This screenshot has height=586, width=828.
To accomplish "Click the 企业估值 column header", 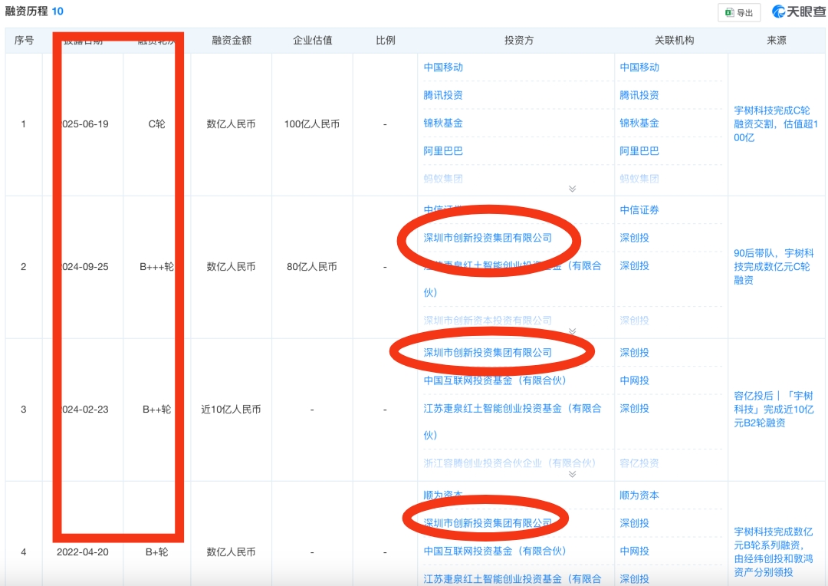I will tap(312, 40).
